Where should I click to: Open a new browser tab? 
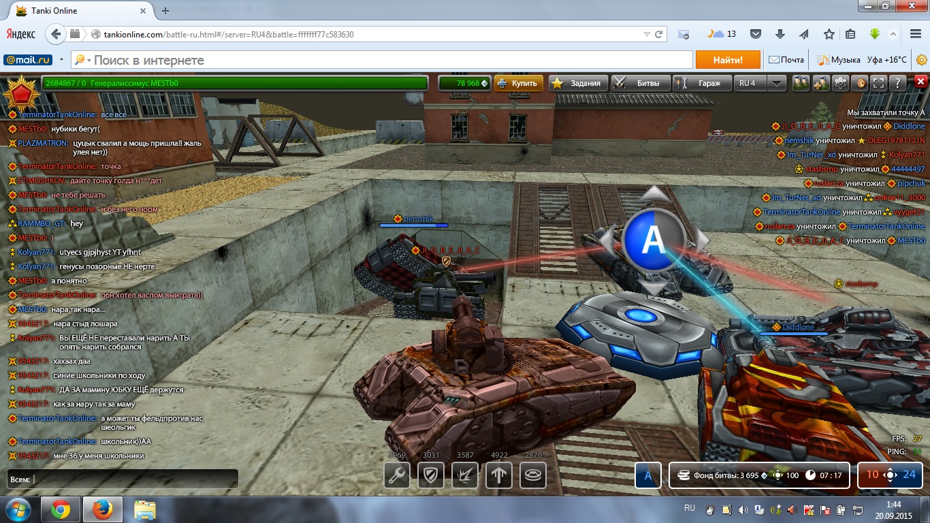165,11
